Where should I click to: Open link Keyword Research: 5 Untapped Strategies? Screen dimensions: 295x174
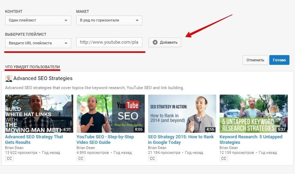(251, 139)
